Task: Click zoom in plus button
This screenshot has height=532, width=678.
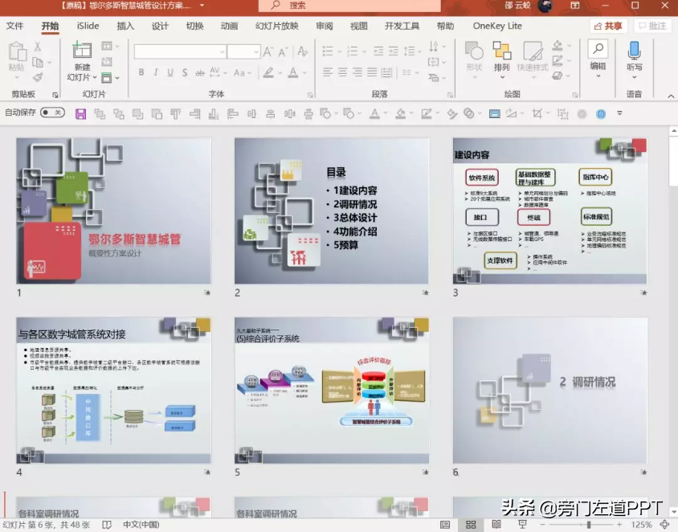Action: tap(619, 525)
